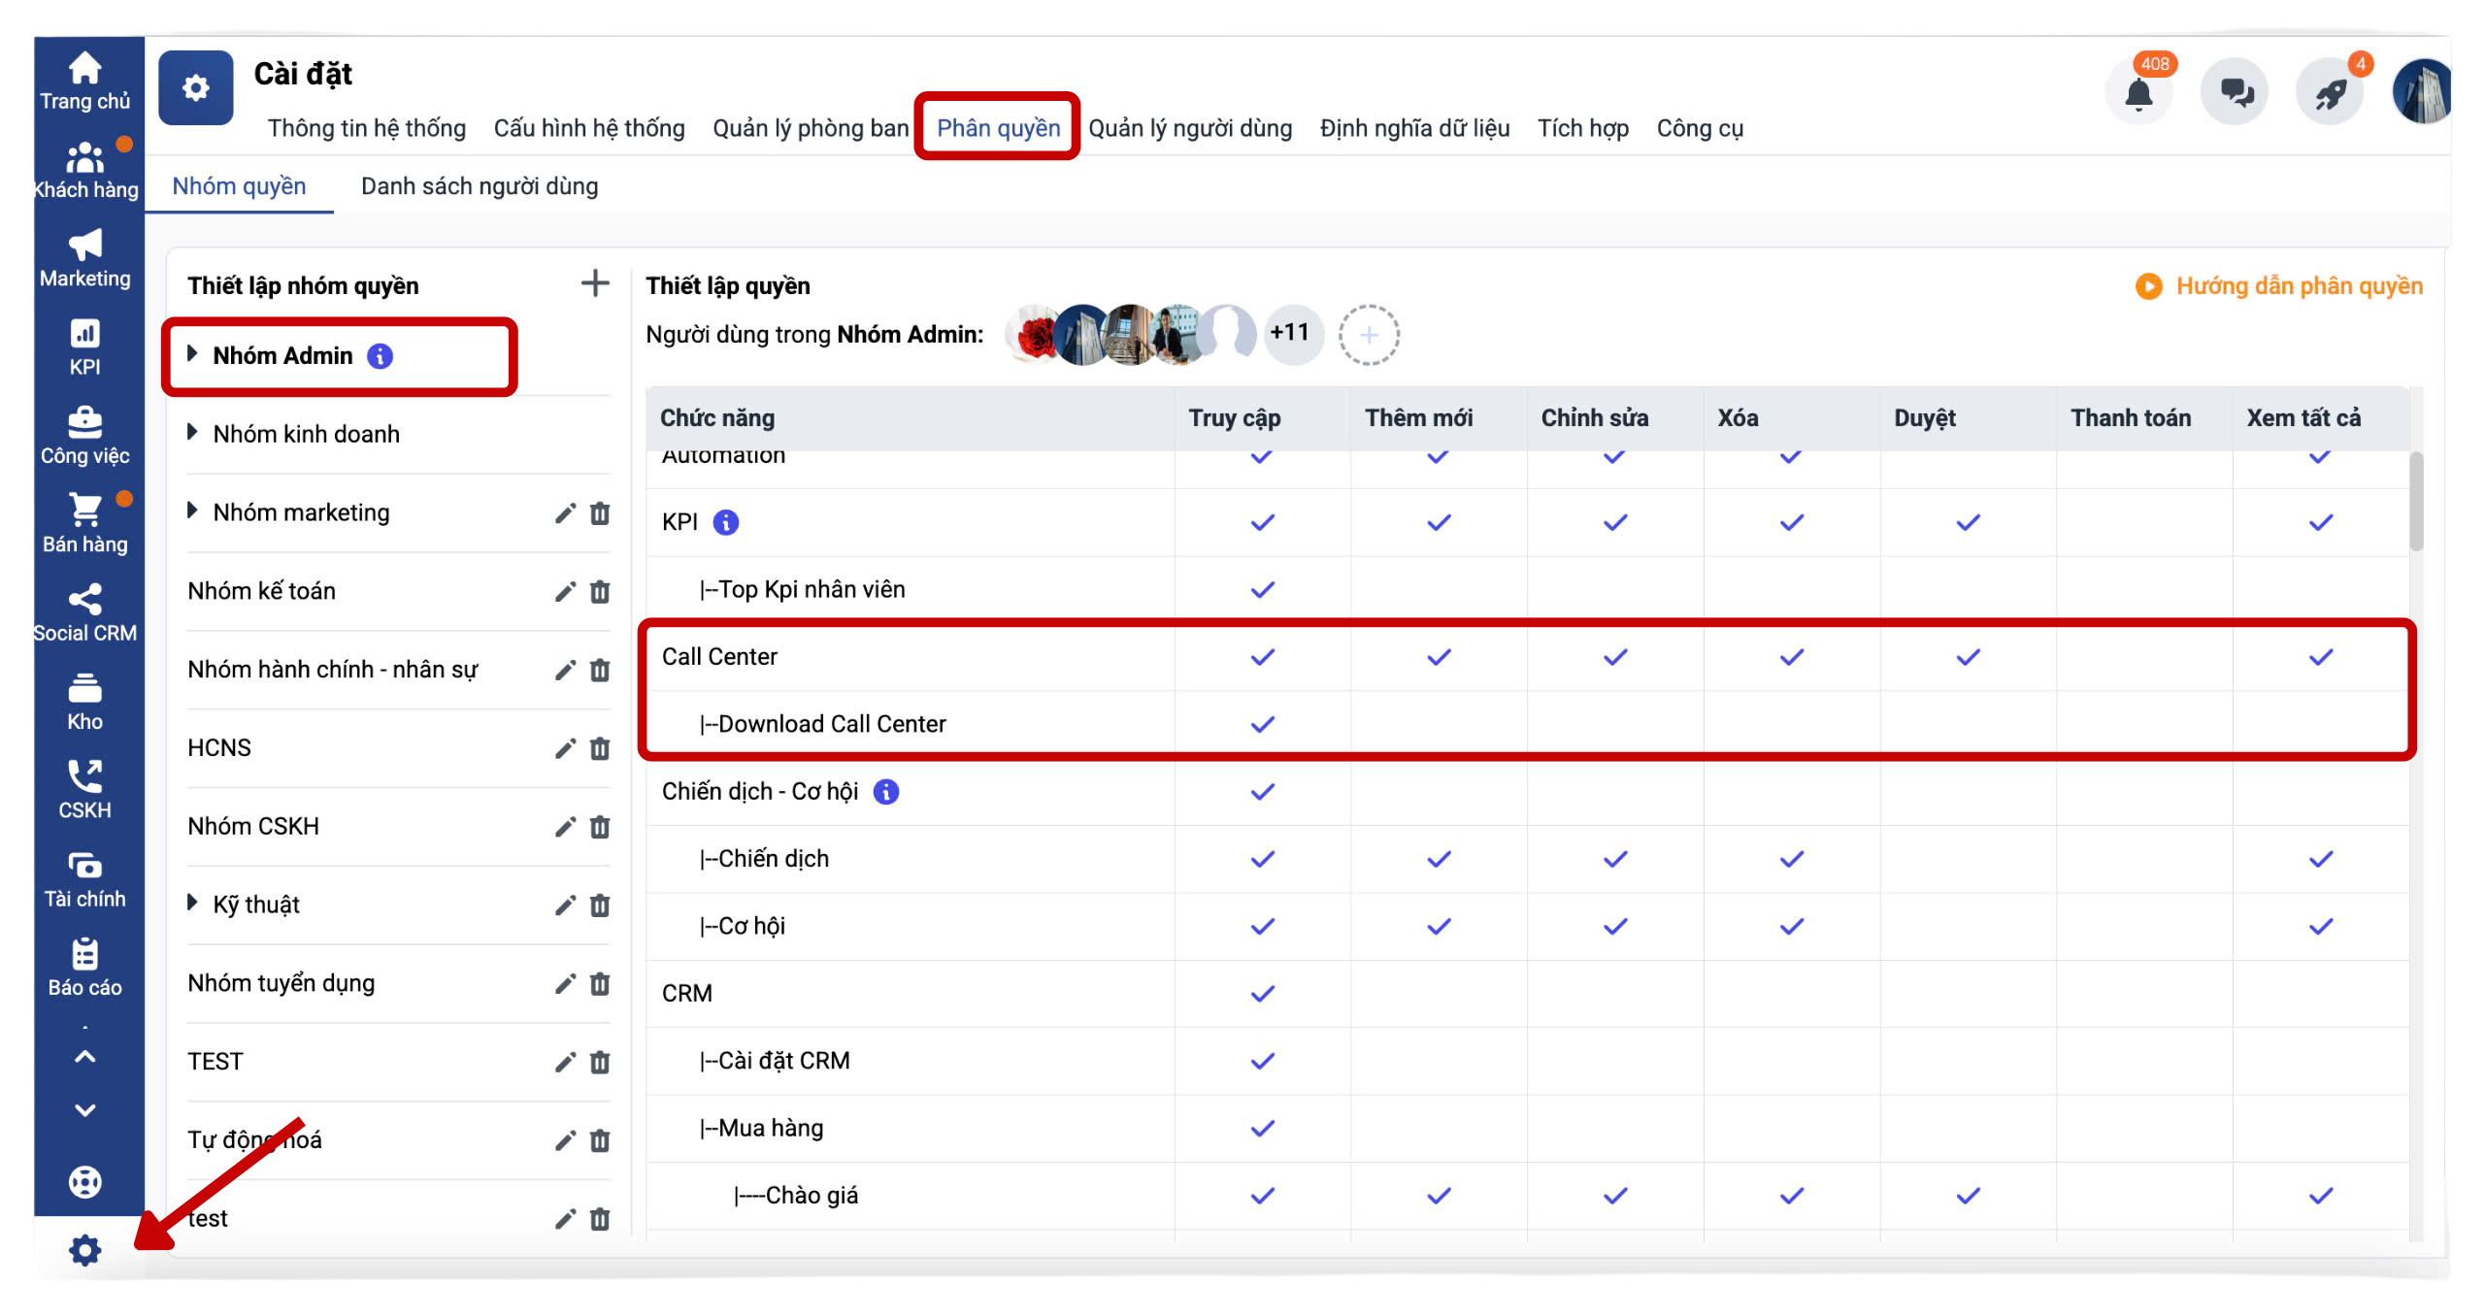Open the chat messages icon

pyautogui.click(x=2236, y=94)
